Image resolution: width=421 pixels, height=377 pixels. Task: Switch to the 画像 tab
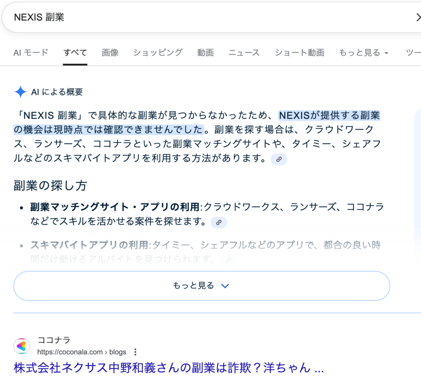pyautogui.click(x=110, y=53)
